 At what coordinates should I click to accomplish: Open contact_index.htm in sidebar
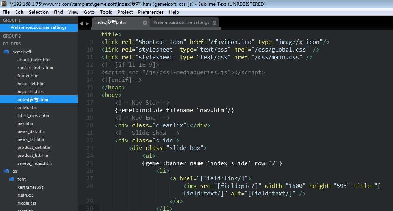click(35, 68)
